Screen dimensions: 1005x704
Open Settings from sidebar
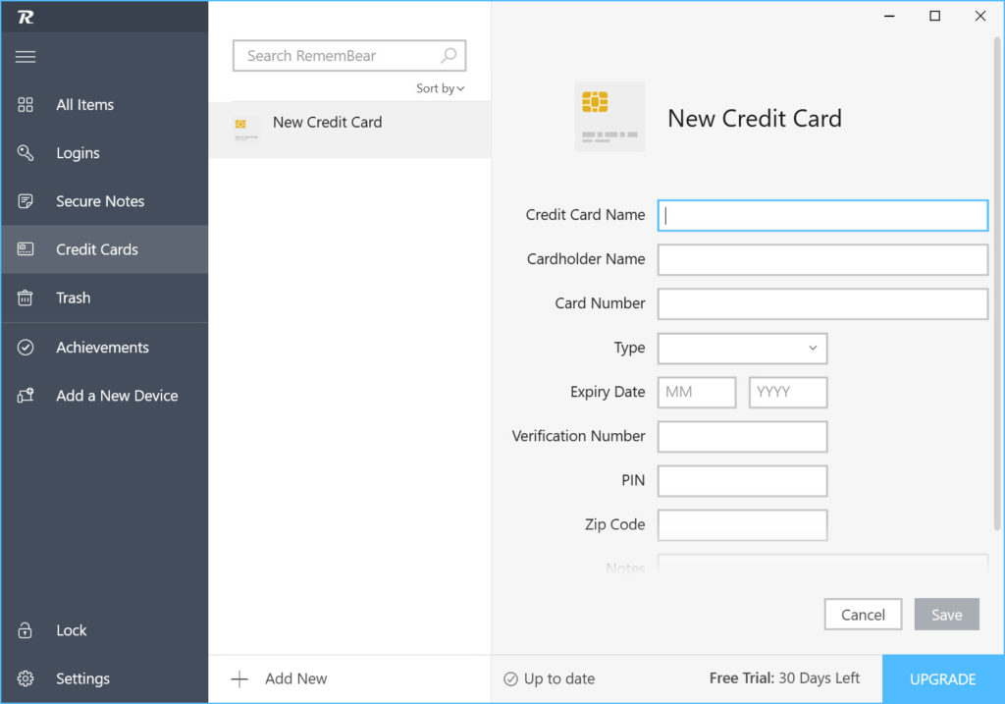tap(104, 678)
